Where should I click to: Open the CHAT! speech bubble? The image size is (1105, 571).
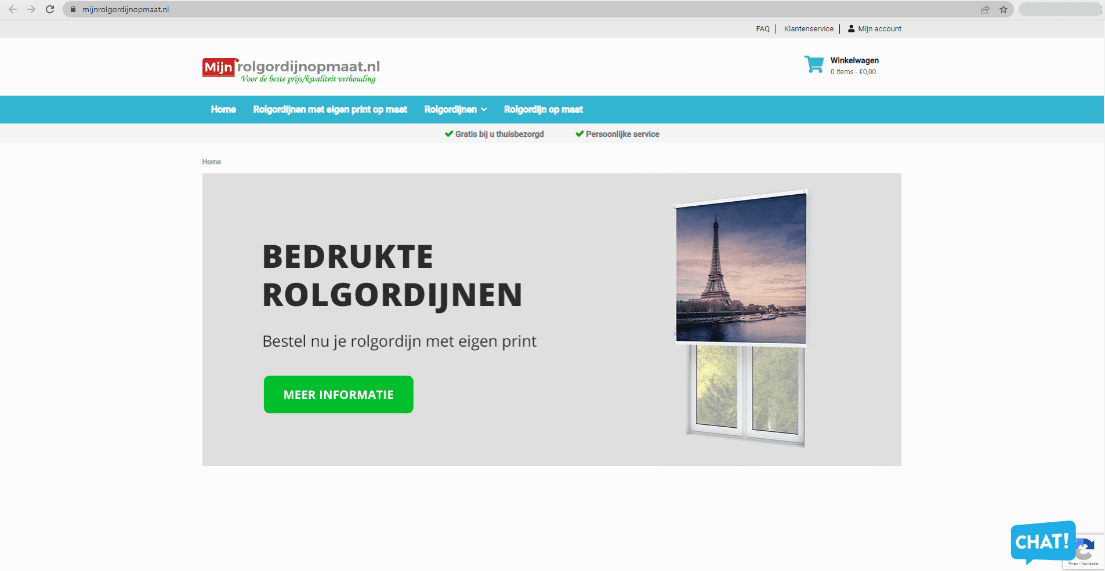pyautogui.click(x=1042, y=541)
